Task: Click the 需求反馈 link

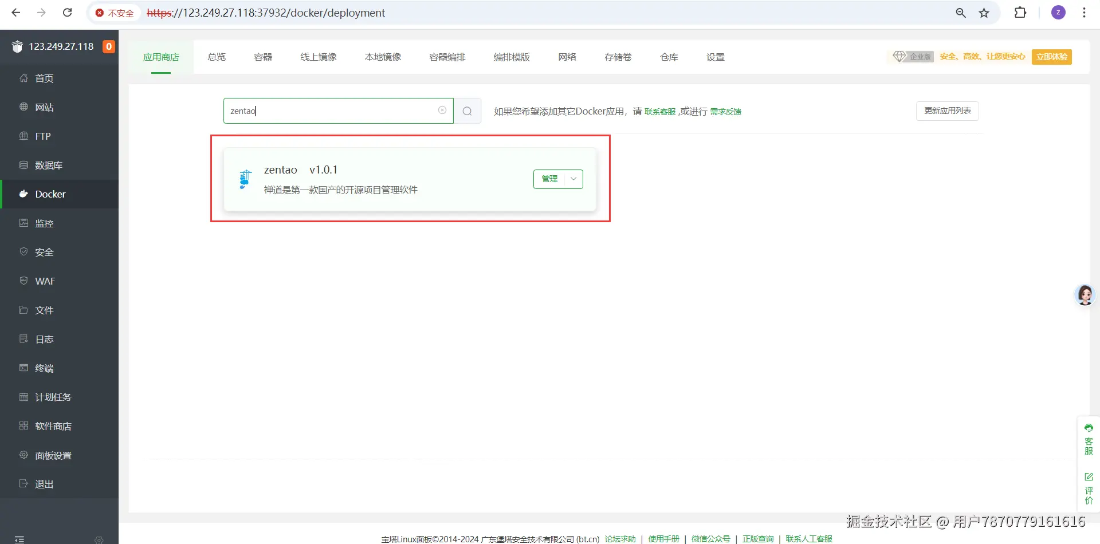Action: (726, 112)
